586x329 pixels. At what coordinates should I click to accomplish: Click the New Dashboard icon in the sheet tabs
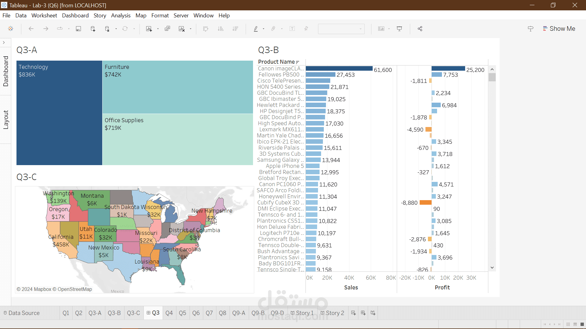[363, 313]
